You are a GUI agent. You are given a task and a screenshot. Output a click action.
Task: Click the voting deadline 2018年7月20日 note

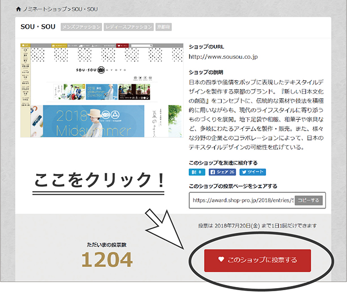click(258, 226)
